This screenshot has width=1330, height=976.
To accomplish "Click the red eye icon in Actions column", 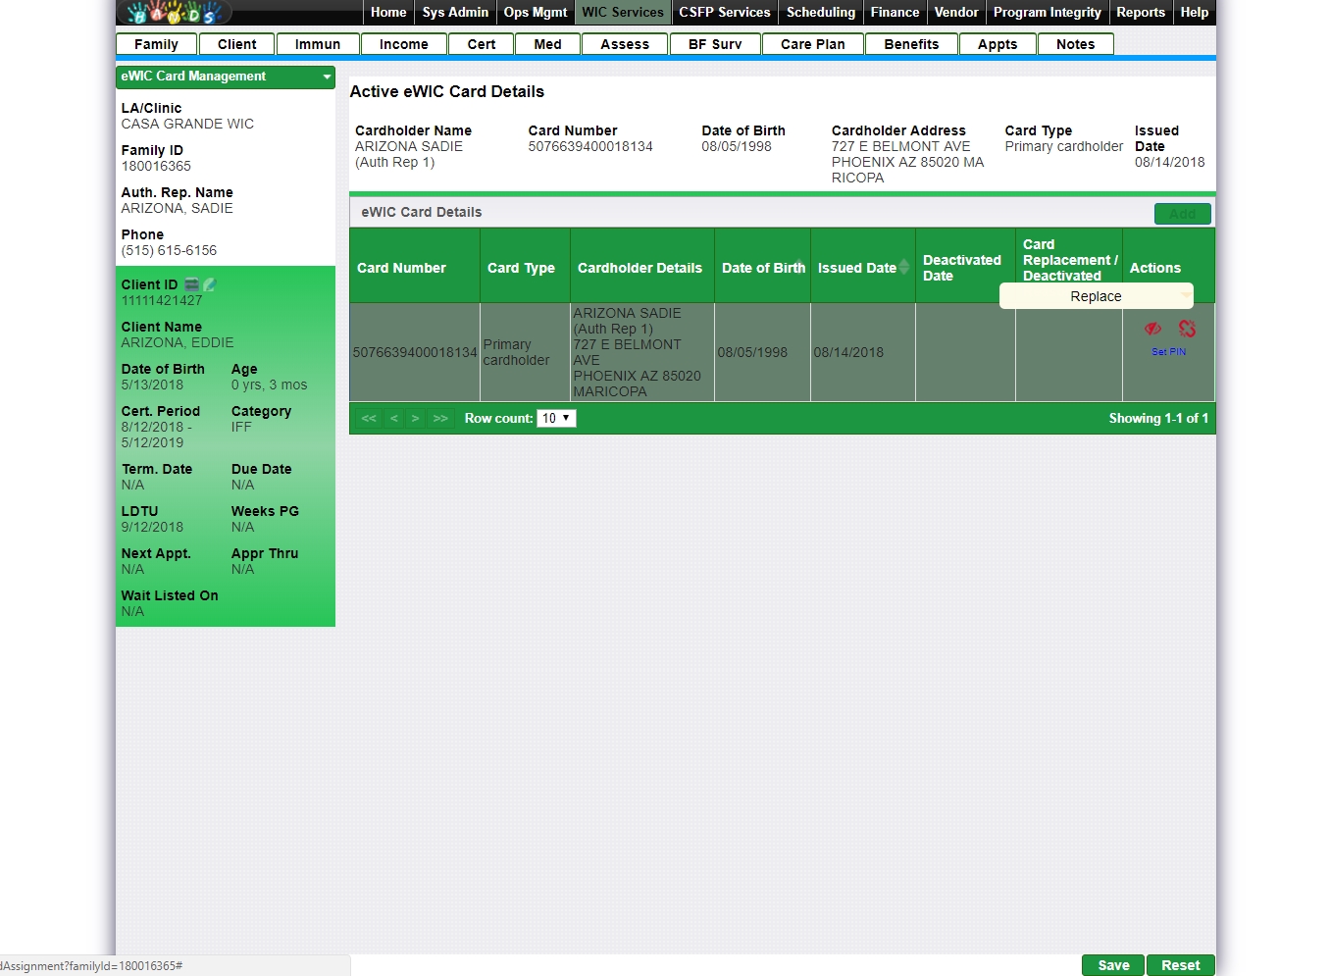I will [1152, 329].
